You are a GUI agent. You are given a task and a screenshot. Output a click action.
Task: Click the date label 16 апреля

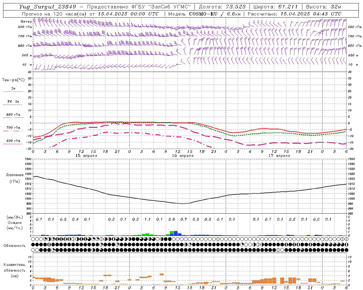tap(183, 156)
